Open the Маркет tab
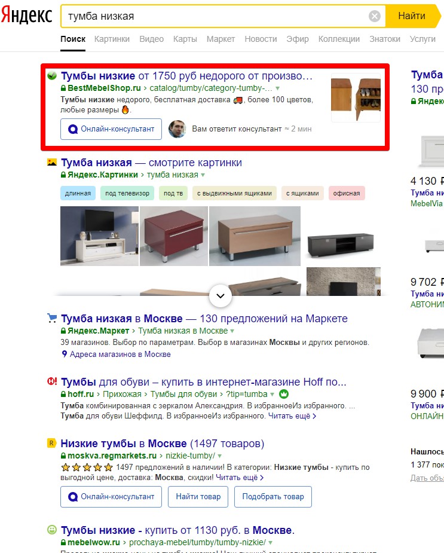 click(x=221, y=39)
